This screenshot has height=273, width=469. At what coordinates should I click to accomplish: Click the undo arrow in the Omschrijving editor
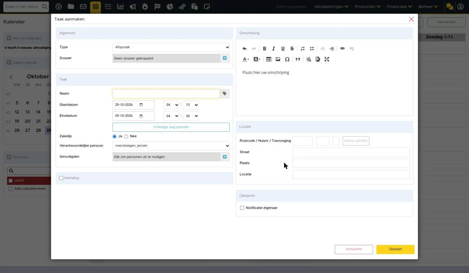(245, 49)
